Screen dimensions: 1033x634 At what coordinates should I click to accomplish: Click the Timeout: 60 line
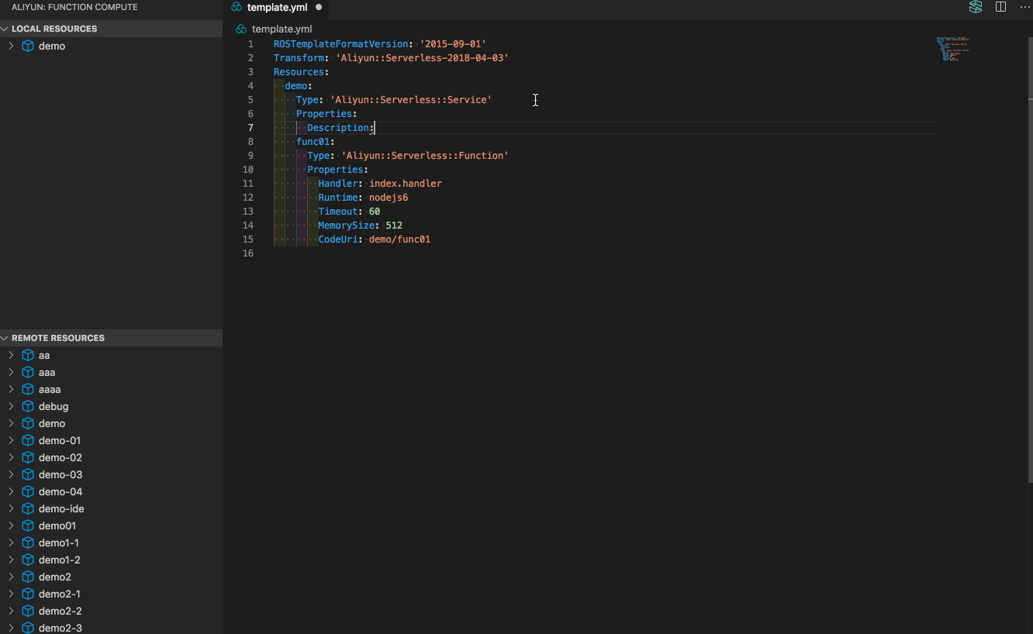(x=349, y=212)
